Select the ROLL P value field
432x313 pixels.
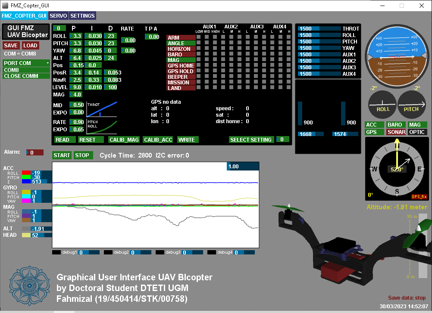pyautogui.click(x=76, y=36)
